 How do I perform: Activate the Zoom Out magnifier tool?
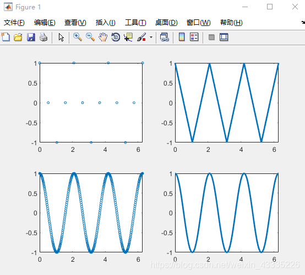click(x=90, y=37)
